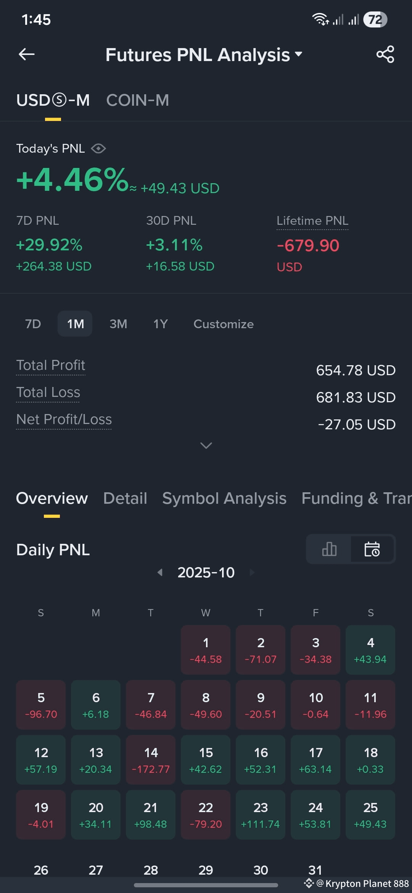Tap Lifetime PNL info label

[x=312, y=221]
